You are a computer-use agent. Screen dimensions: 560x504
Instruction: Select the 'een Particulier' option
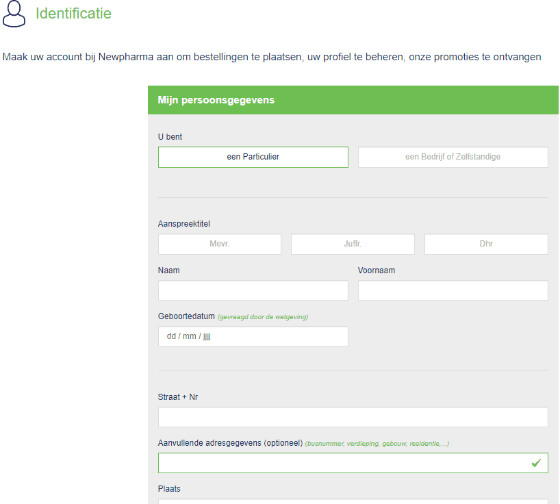[253, 157]
